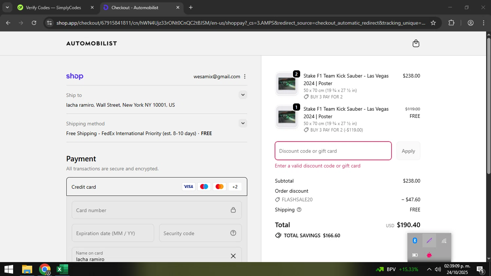Click the BUY 3 PAY FOR 2 (-$119.00) label
This screenshot has width=491, height=276.
click(336, 130)
